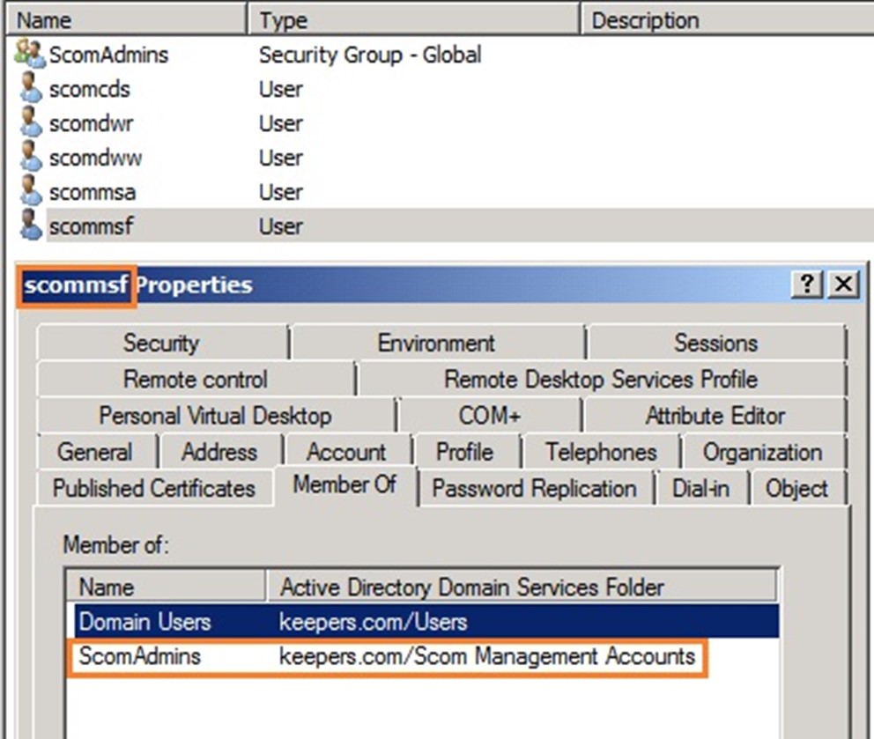Click the scomdww user icon
The image size is (874, 739).
[x=31, y=158]
